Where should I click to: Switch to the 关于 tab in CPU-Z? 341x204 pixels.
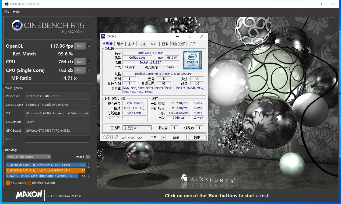192,44
